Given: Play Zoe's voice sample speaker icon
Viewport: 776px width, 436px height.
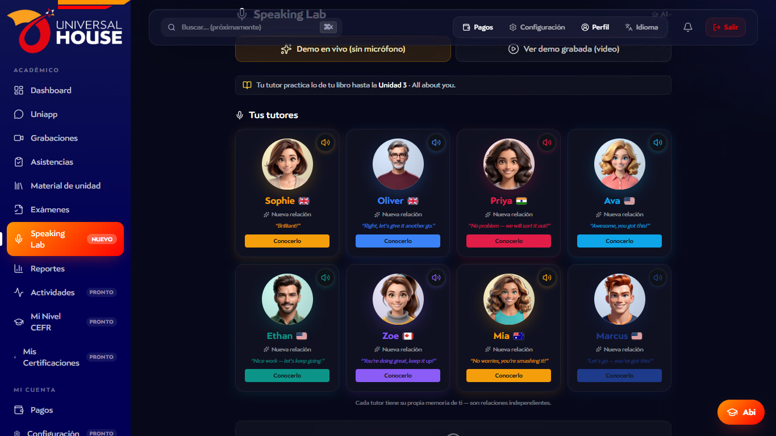Looking at the screenshot, I should pyautogui.click(x=436, y=278).
